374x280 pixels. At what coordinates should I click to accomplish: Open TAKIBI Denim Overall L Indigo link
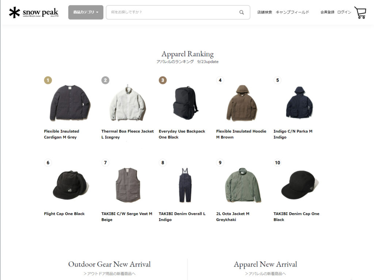tap(182, 217)
